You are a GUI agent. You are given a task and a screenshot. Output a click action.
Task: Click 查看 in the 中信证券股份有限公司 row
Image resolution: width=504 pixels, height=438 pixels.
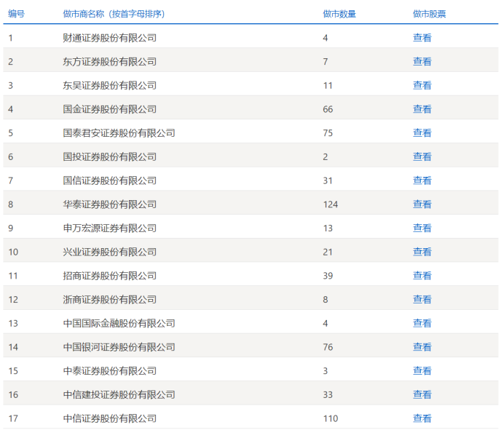[x=422, y=418]
